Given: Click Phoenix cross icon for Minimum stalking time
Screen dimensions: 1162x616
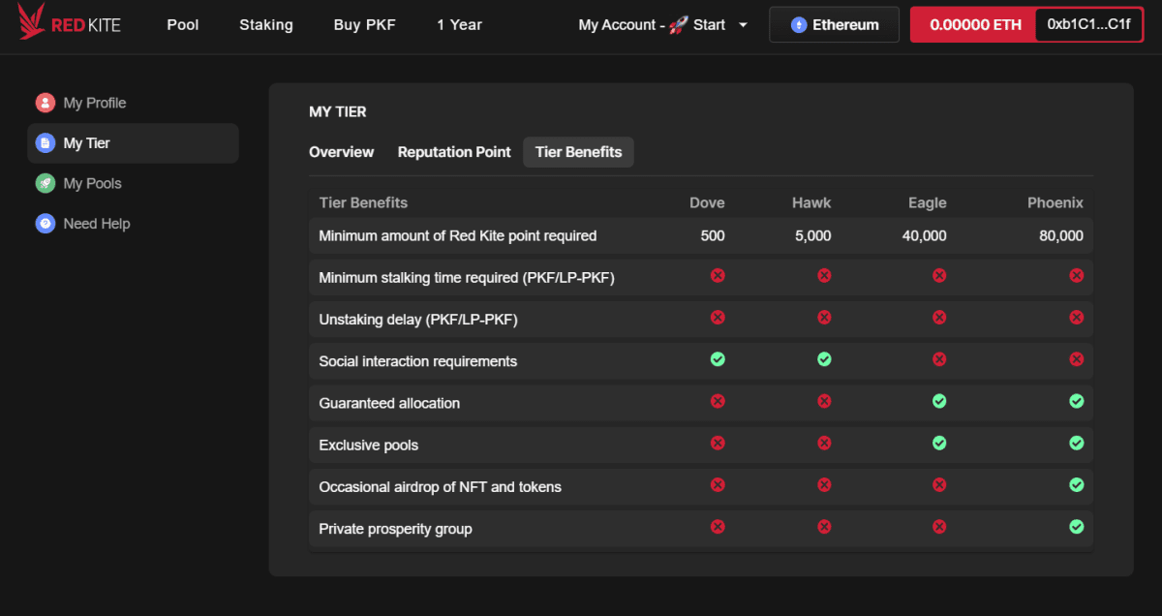Looking at the screenshot, I should (1076, 276).
